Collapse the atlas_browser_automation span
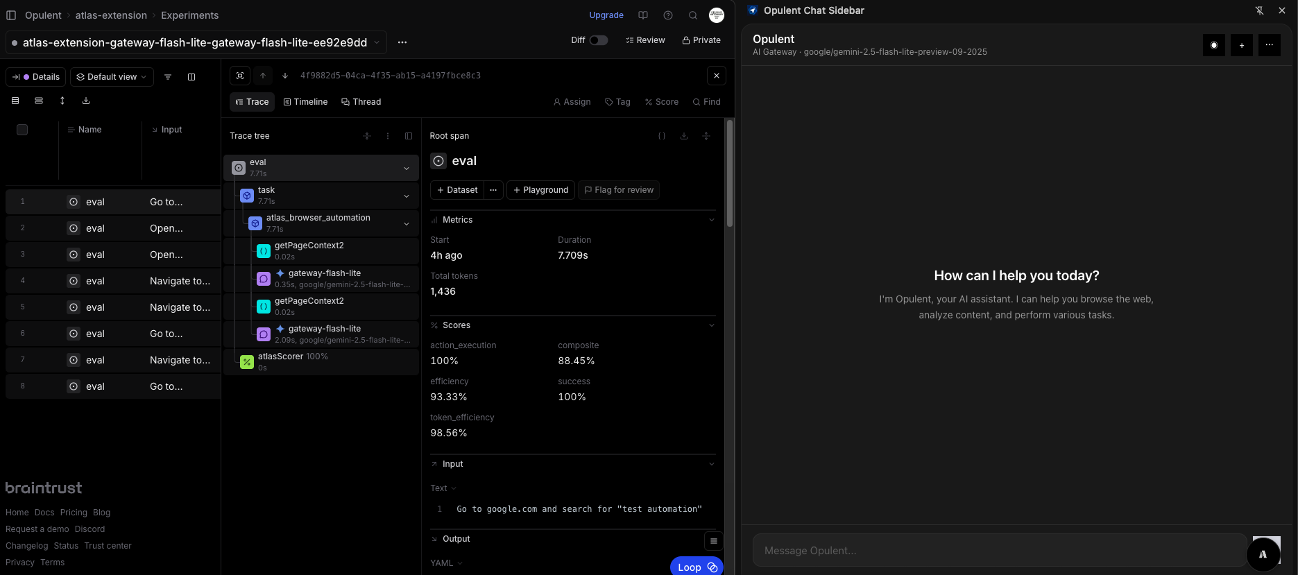The width and height of the screenshot is (1298, 575). (x=407, y=224)
